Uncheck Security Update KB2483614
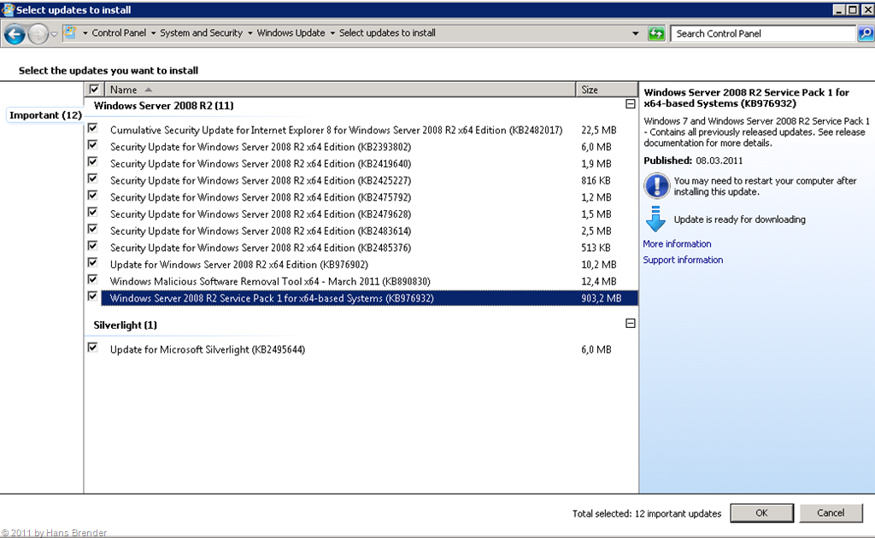 click(x=92, y=229)
